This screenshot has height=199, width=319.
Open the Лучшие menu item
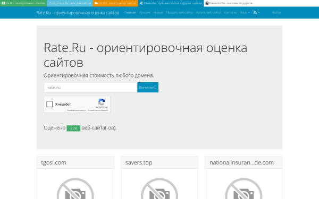pos(145,13)
